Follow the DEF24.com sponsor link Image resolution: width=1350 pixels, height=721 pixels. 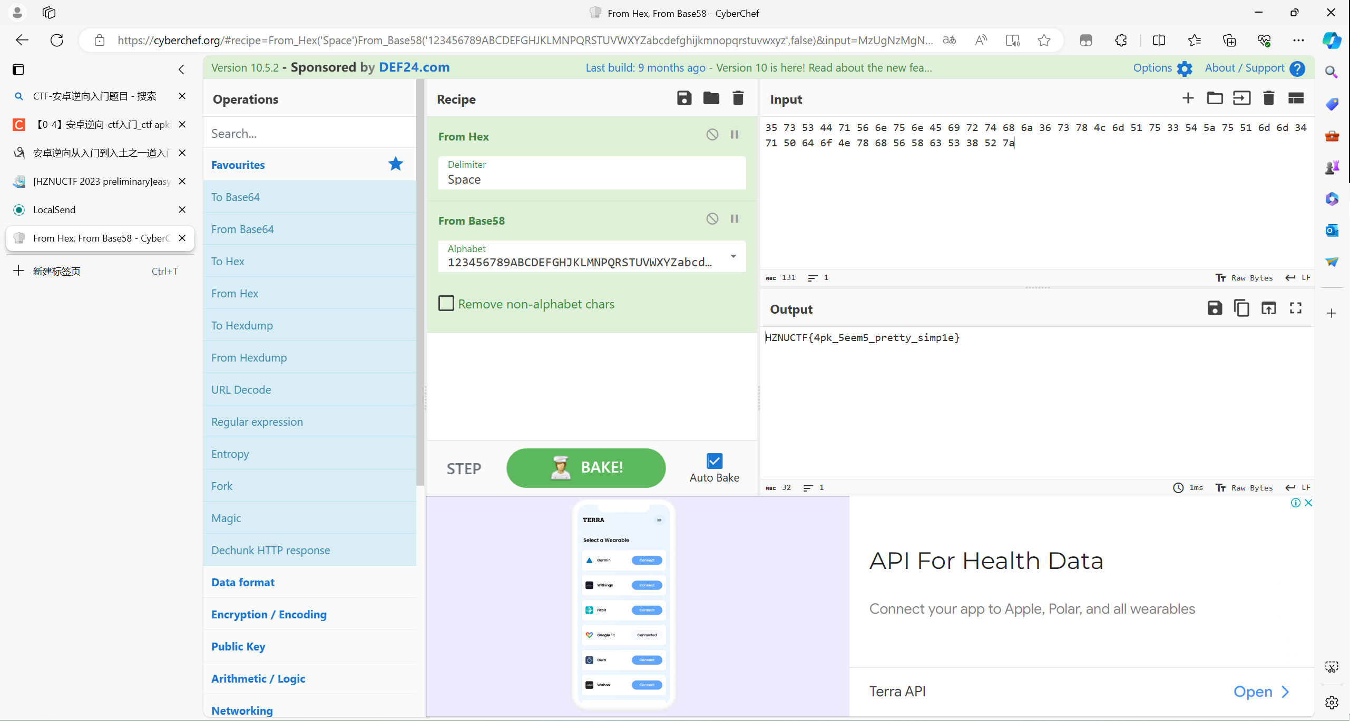tap(414, 67)
